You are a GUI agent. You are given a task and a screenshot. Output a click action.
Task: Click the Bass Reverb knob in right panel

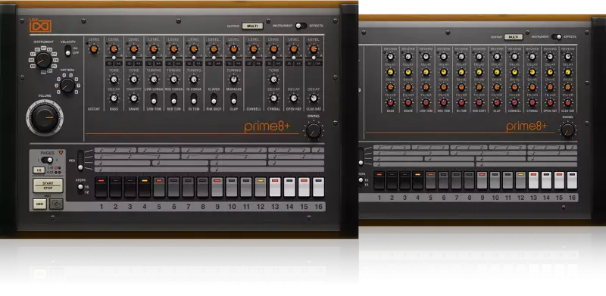tap(390, 57)
